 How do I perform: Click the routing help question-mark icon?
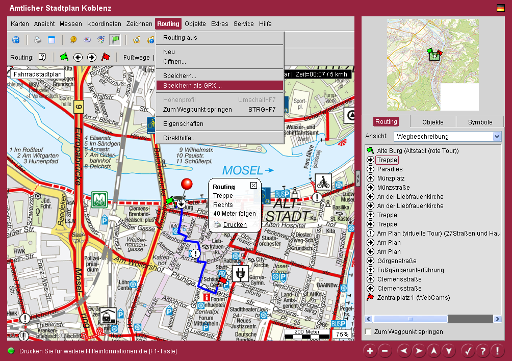[x=42, y=57]
